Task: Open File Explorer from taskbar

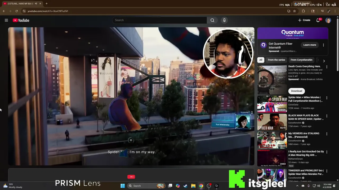Action: (x=193, y=186)
